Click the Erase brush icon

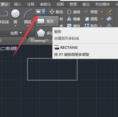tap(109, 12)
